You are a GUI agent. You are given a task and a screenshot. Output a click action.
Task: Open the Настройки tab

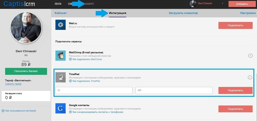[x=248, y=13]
